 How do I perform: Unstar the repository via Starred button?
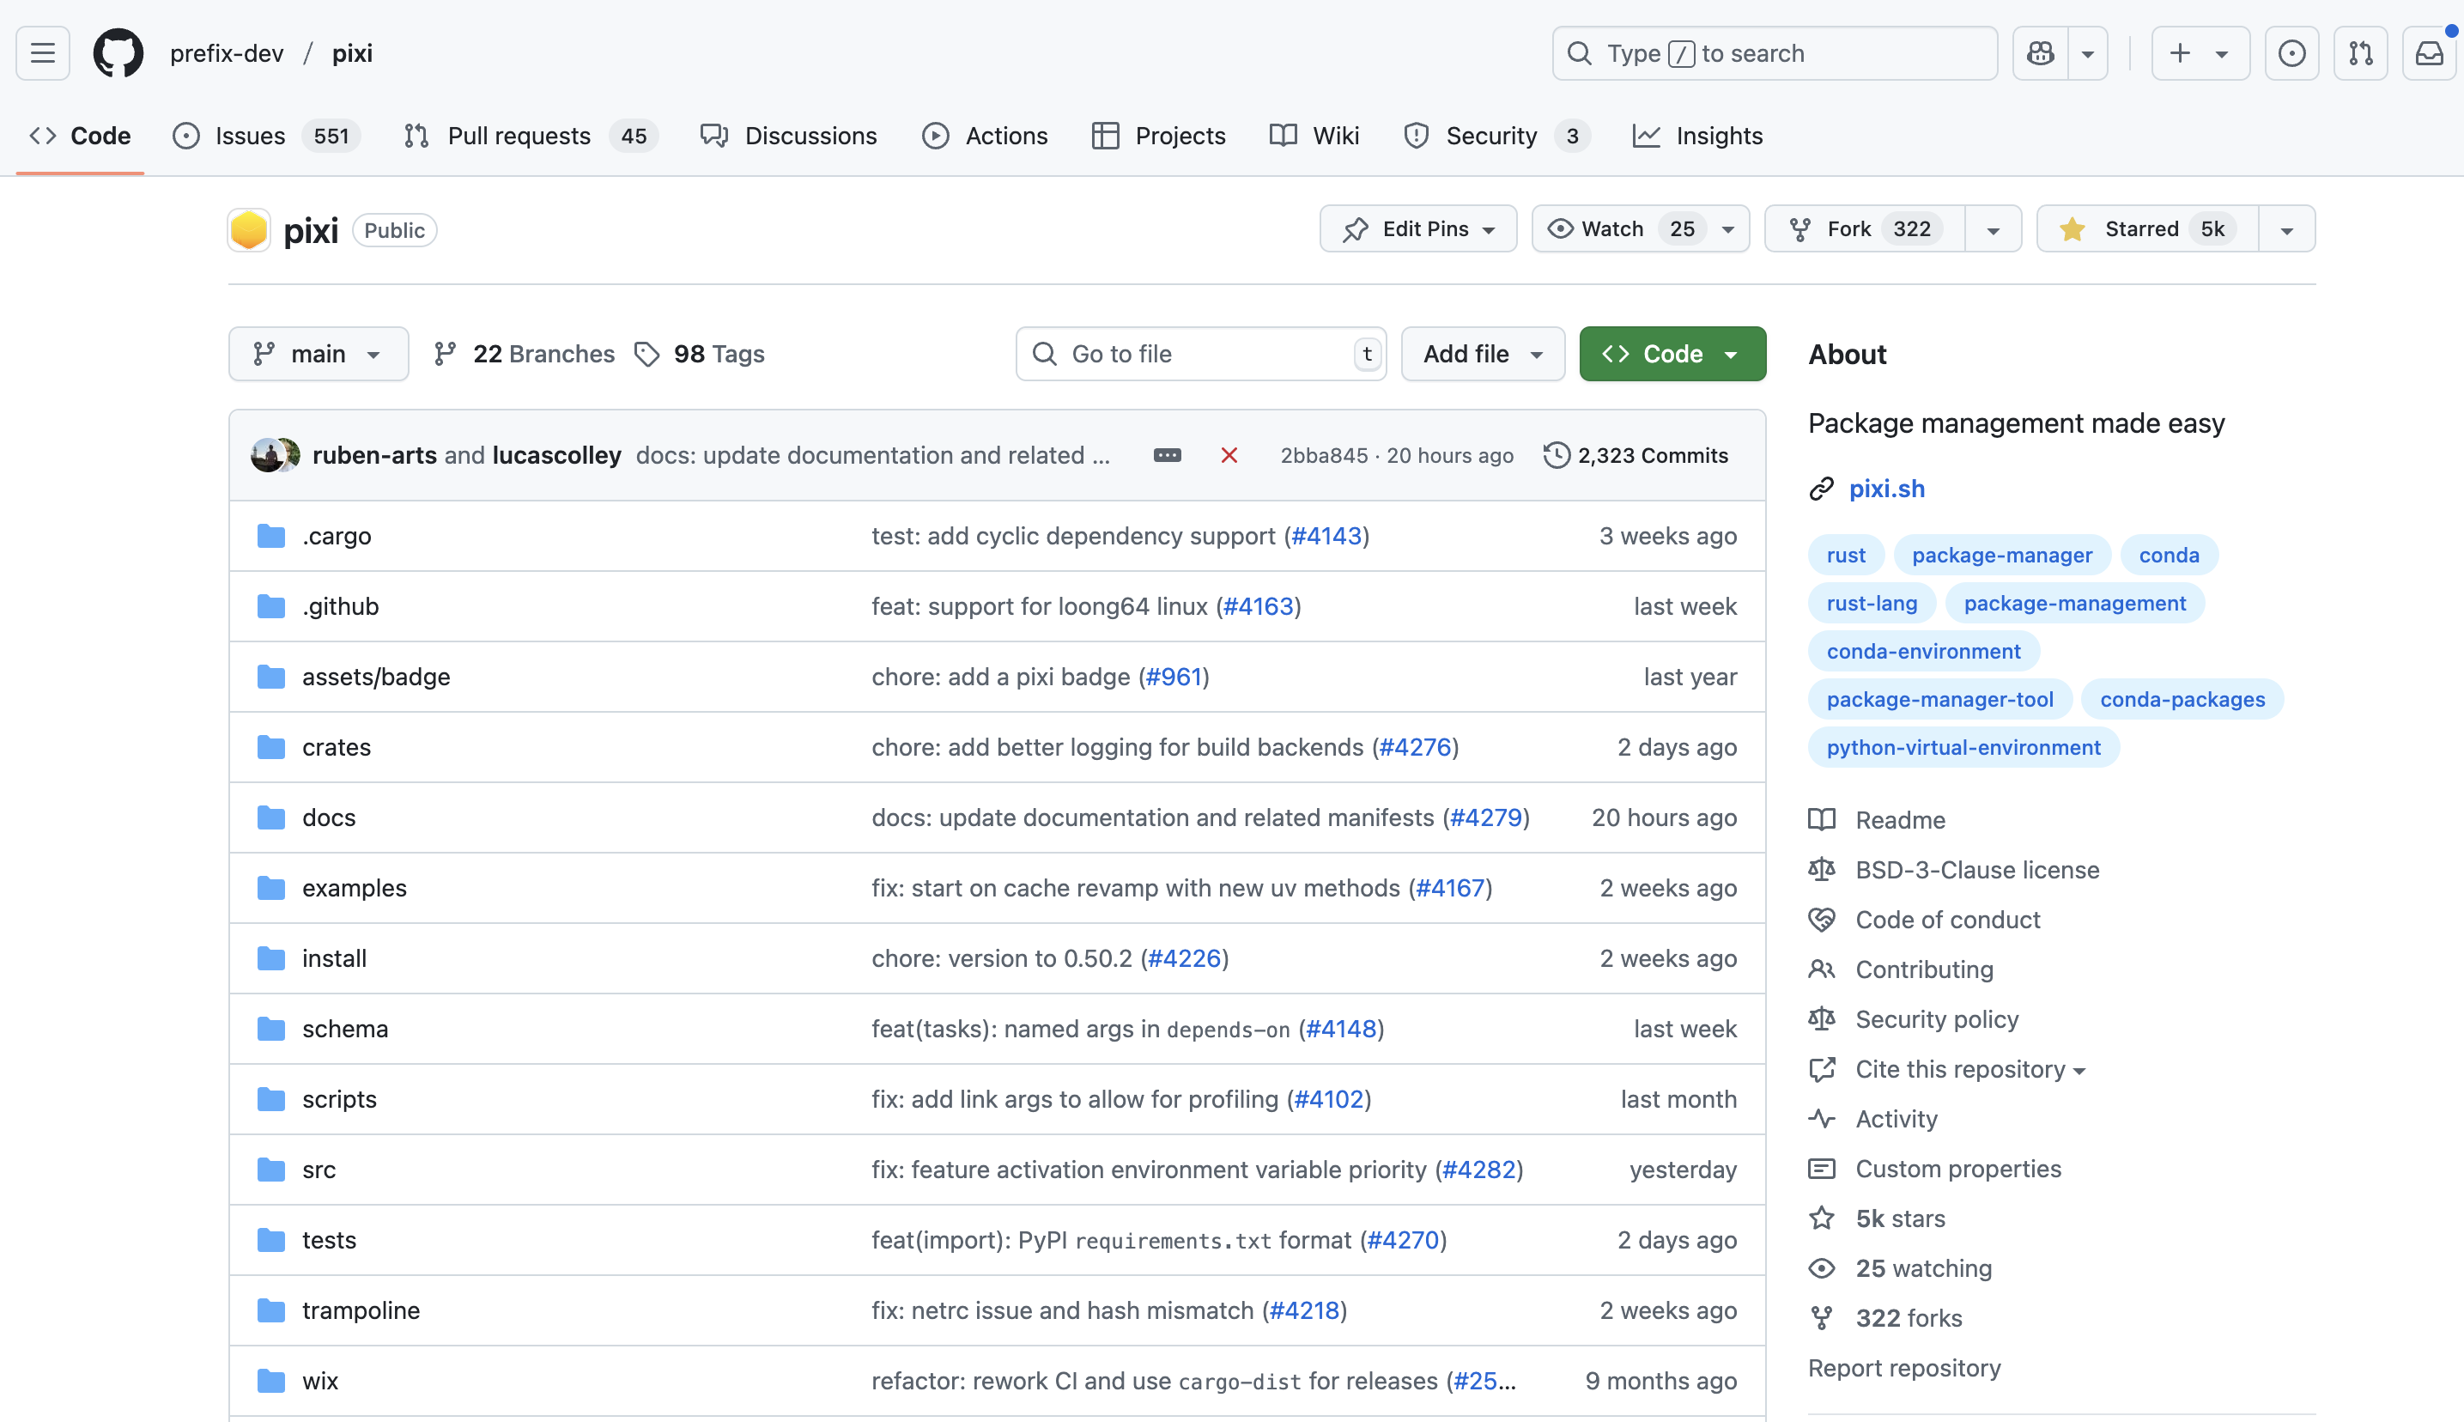coord(2148,228)
